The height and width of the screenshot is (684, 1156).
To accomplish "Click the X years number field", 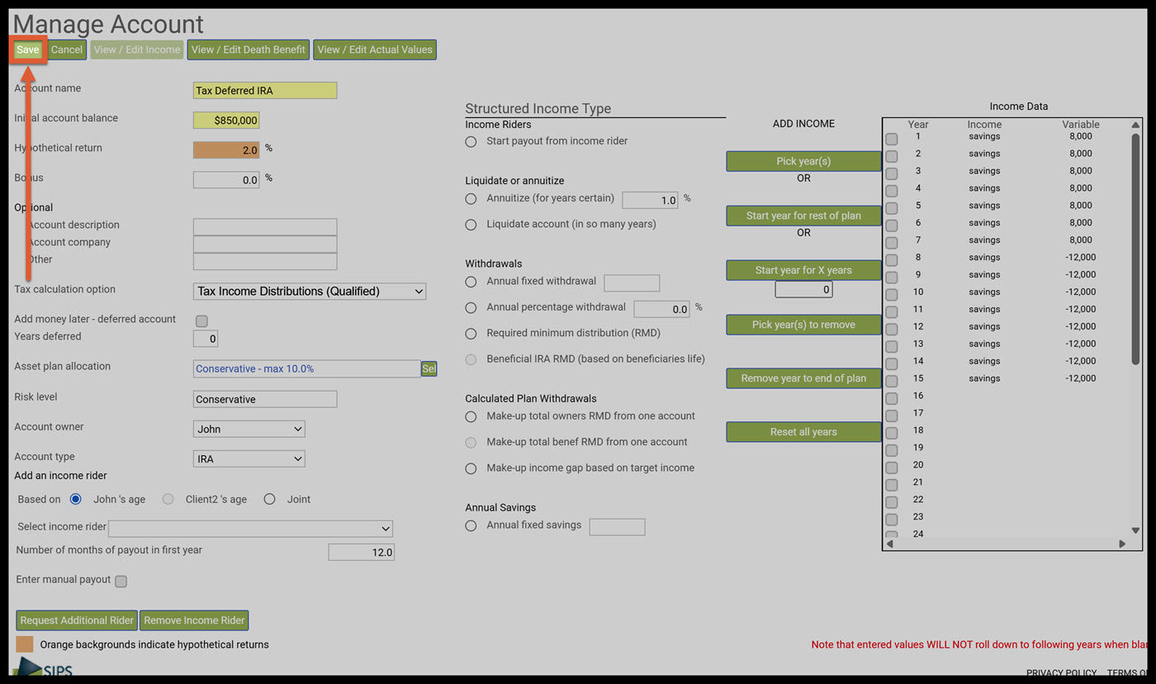I will (x=803, y=290).
